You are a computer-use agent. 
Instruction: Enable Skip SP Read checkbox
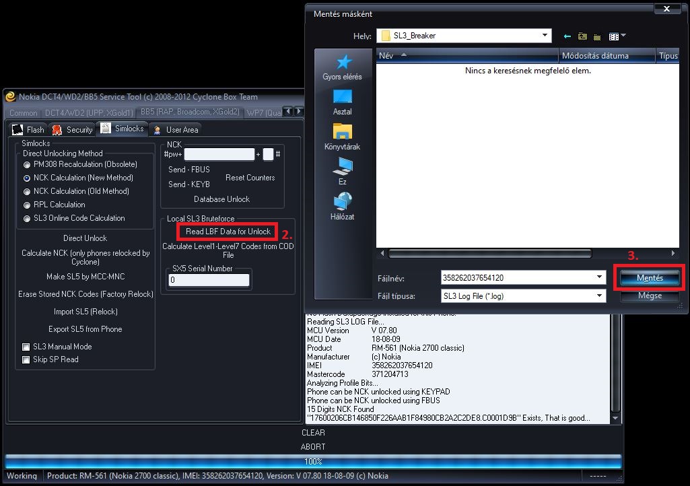[x=26, y=359]
